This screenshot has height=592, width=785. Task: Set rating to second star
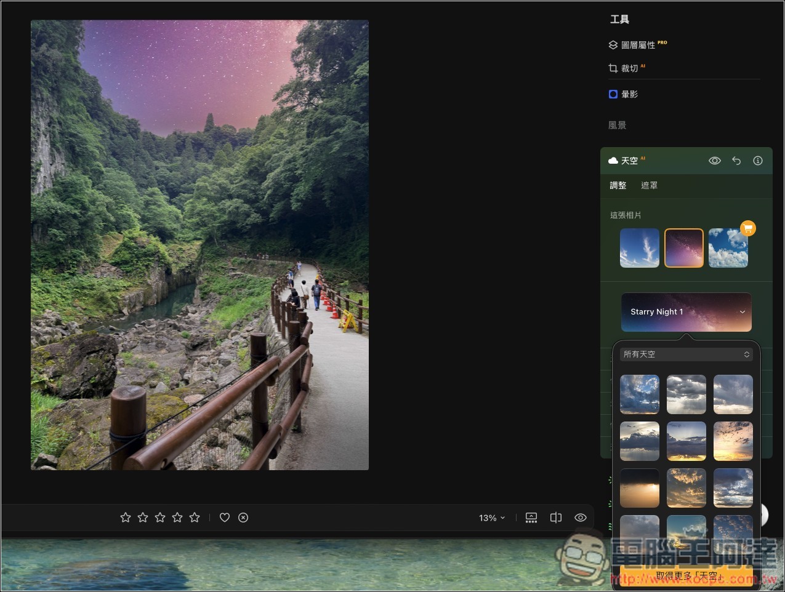tap(143, 518)
